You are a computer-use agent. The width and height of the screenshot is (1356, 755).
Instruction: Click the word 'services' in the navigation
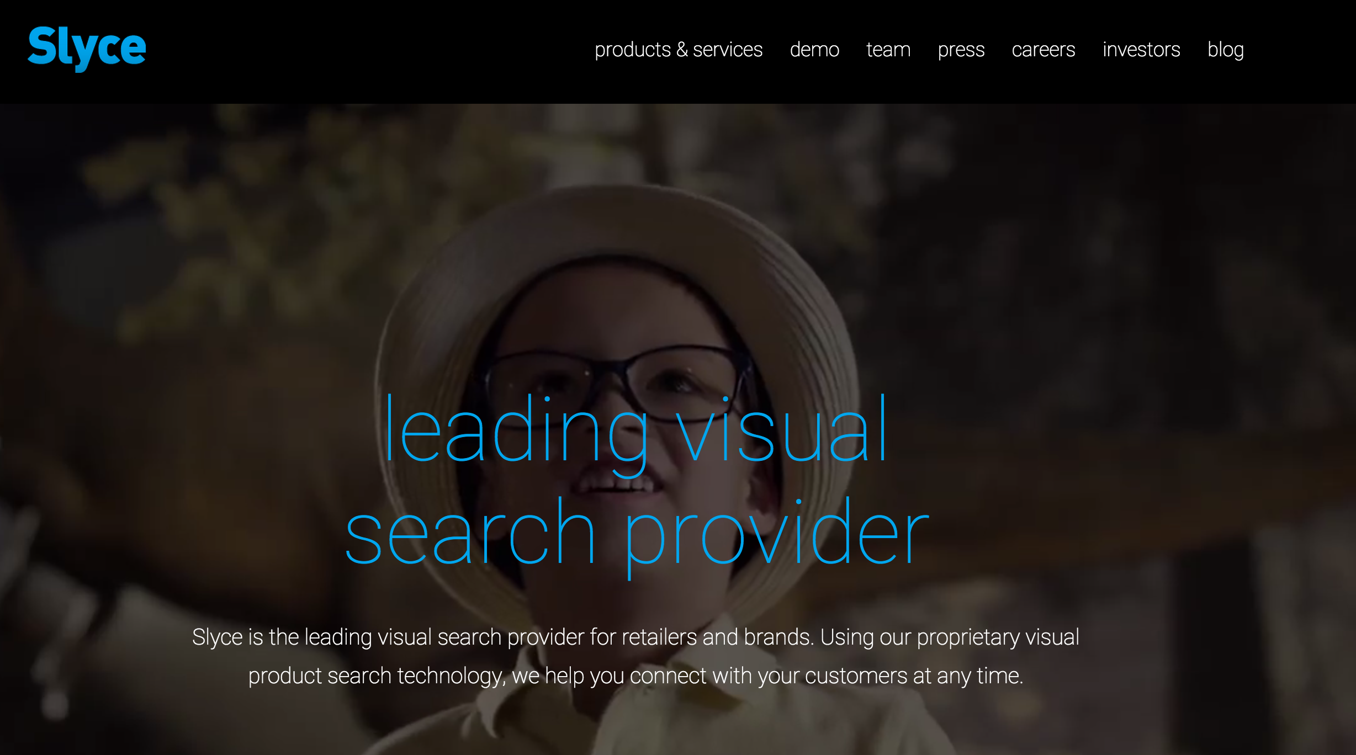(x=728, y=50)
